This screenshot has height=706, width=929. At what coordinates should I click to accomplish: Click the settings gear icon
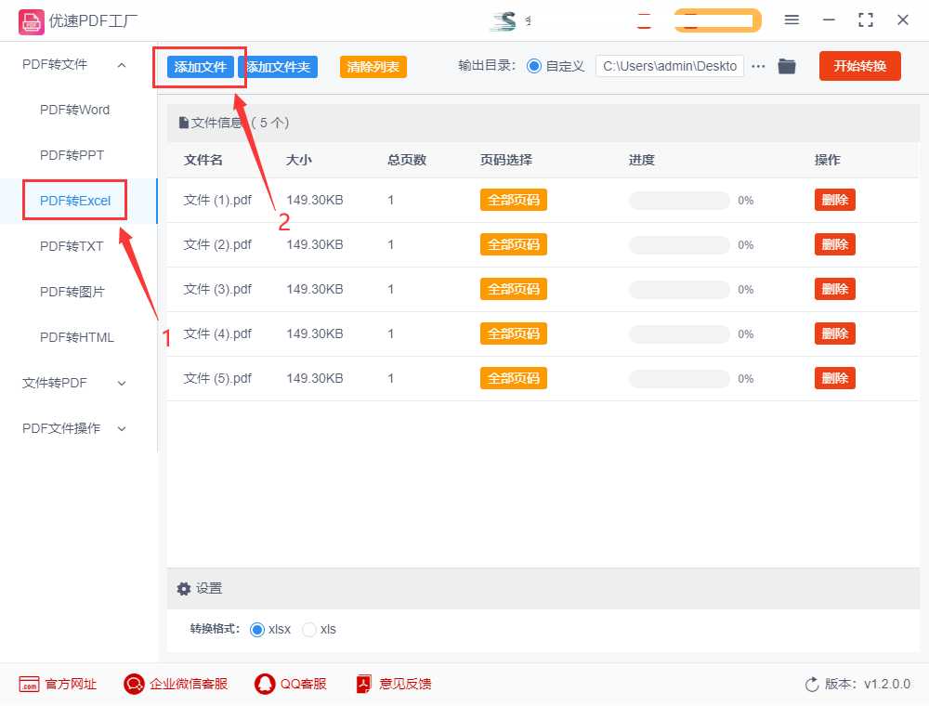click(184, 589)
